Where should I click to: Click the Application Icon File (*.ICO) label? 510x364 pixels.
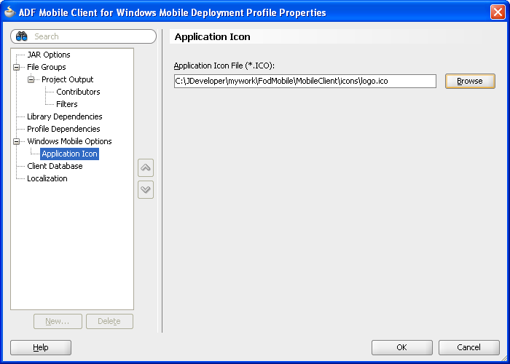pos(224,66)
